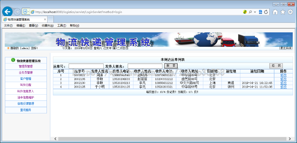Viewport: 297px width, 143px height.
Task: Click the address 中文兴路89号 cell
Action: tap(189, 83)
